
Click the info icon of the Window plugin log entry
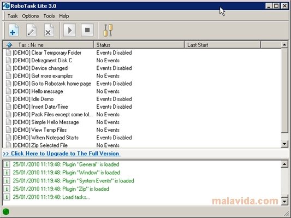pos(7,173)
